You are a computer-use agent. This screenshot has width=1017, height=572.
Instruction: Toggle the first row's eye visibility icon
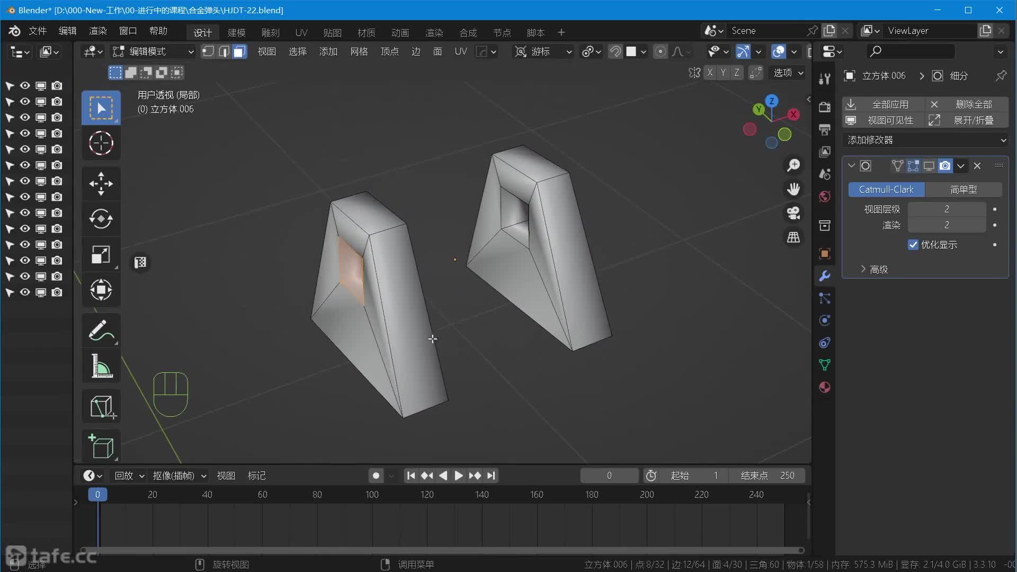(25, 85)
